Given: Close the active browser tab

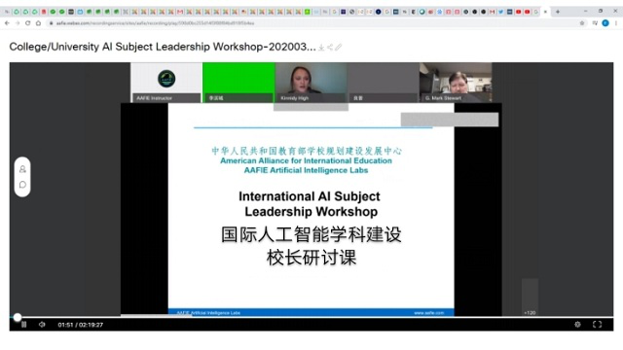Looking at the screenshot, I should pos(545,12).
